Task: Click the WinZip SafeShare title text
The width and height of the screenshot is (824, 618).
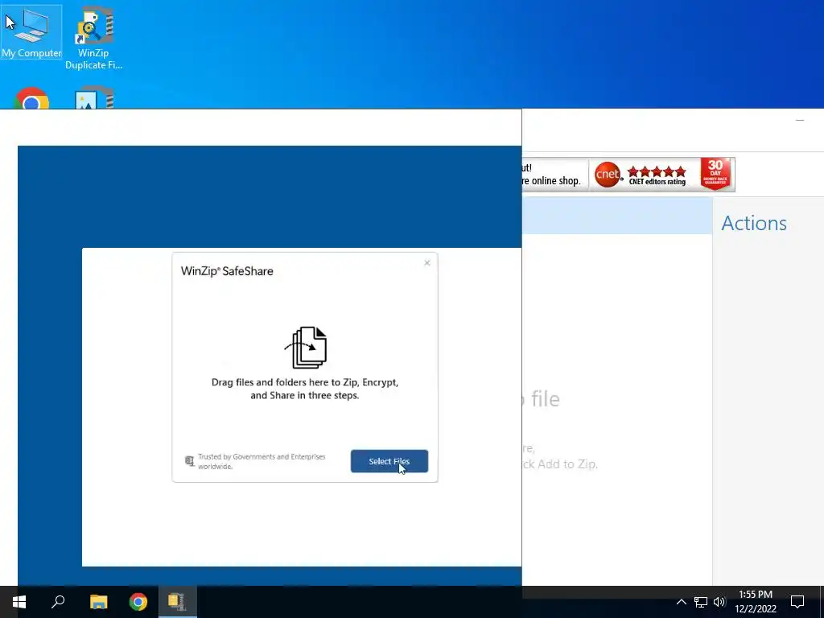Action: pos(227,271)
